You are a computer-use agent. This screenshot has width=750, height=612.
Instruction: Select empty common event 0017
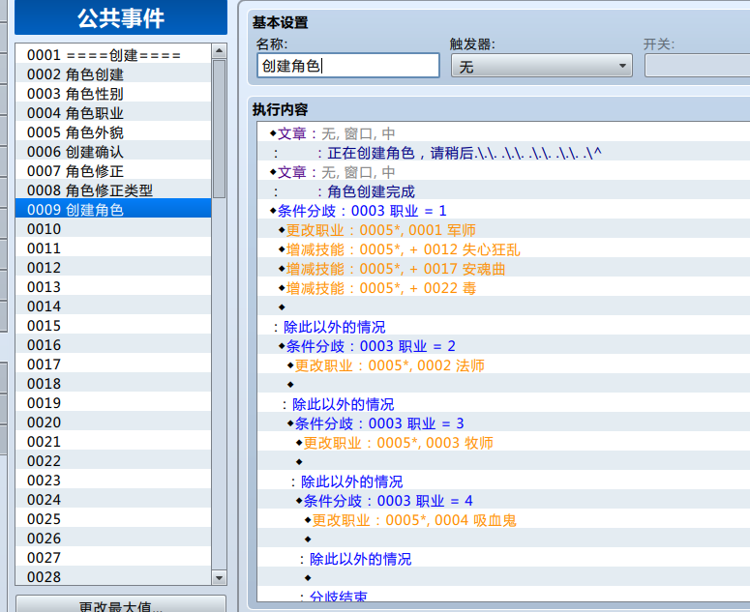pyautogui.click(x=113, y=364)
